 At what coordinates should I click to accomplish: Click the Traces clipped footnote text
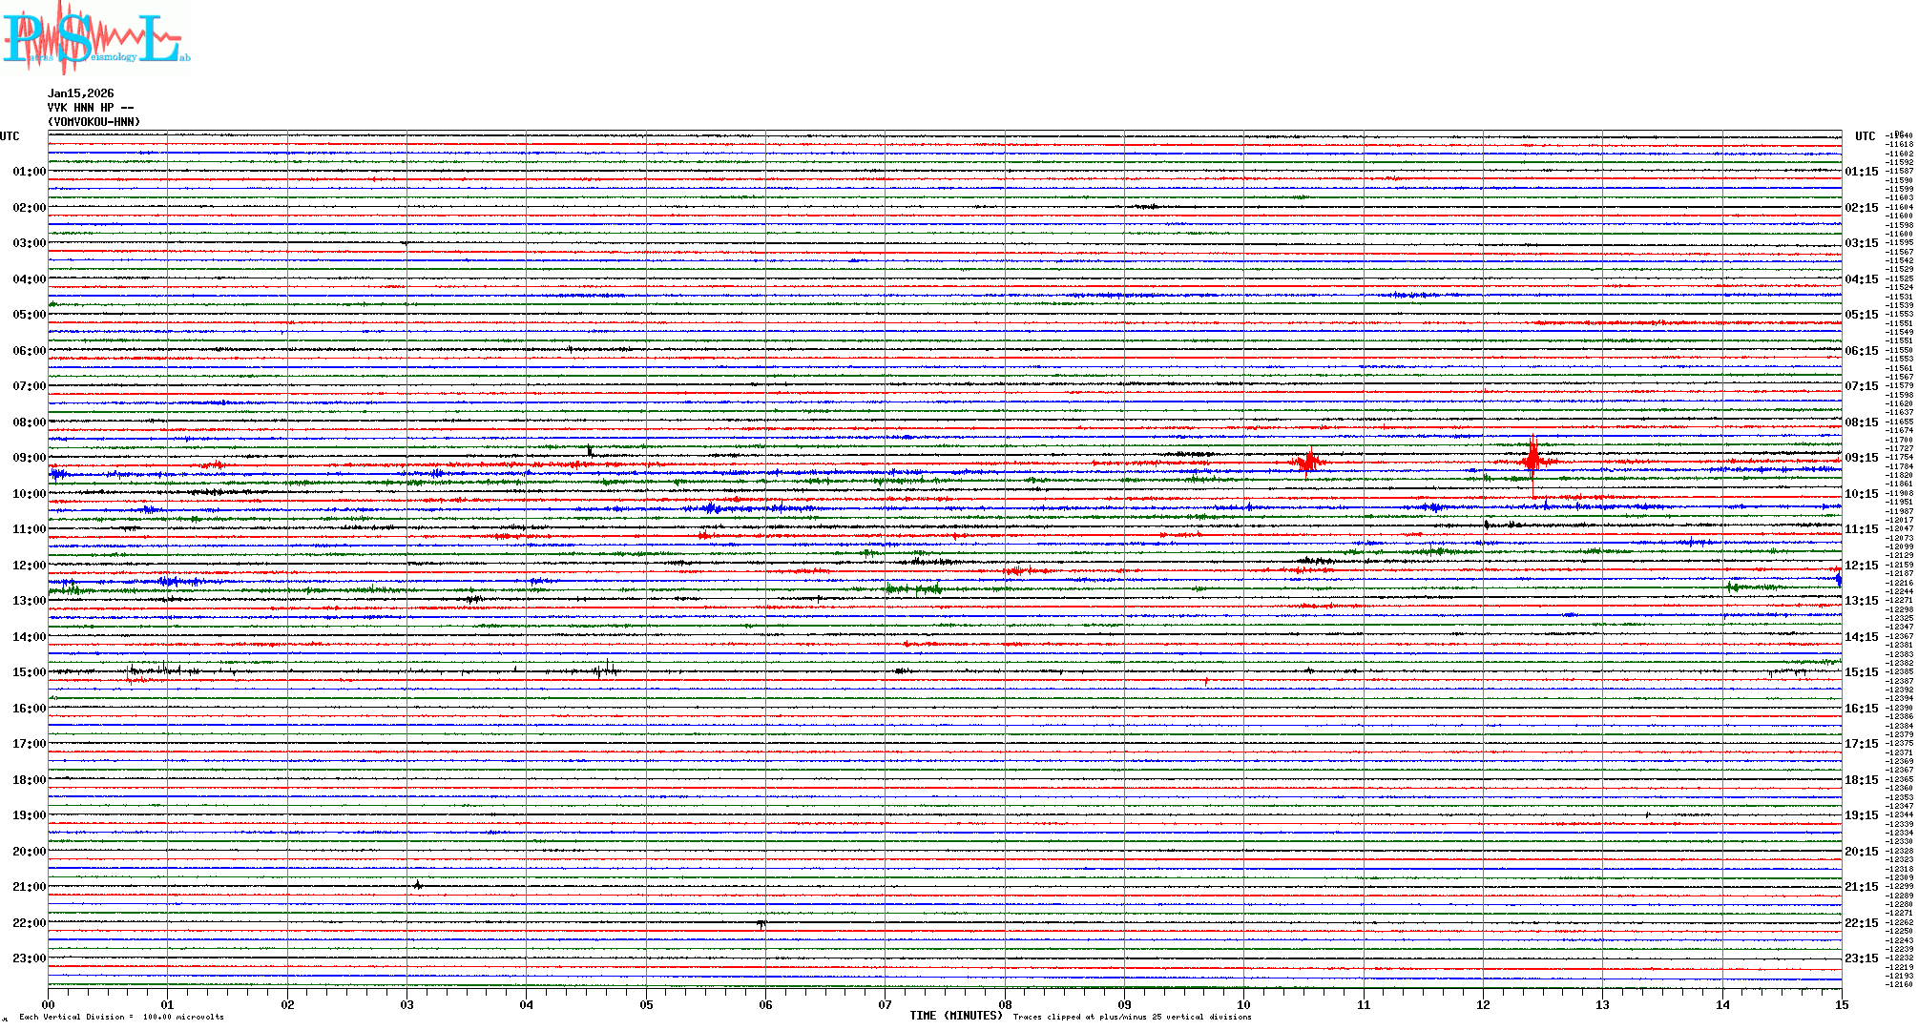[x=1132, y=1017]
